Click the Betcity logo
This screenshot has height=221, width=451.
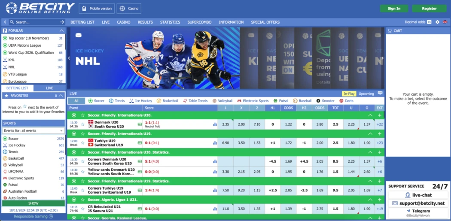point(39,8)
